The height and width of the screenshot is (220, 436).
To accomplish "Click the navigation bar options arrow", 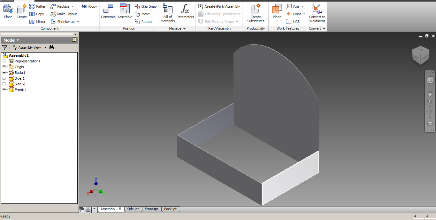I will tap(433, 130).
